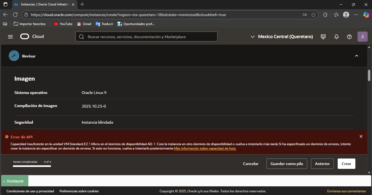The image size is (372, 195).
Task: Click the scrollbar down arrow
Action: point(369,172)
